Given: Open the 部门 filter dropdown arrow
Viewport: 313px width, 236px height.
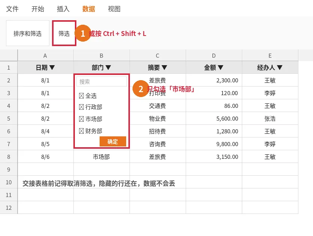Looking at the screenshot, I should tap(108, 67).
